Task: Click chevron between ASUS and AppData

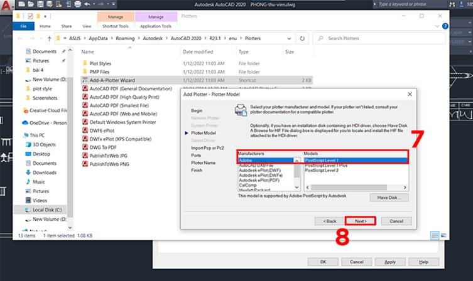Action: [x=85, y=38]
